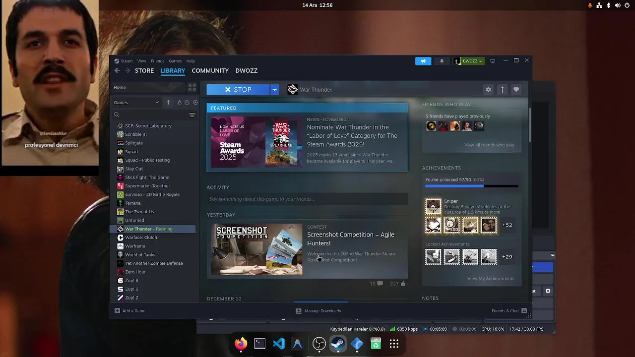
Task: Toggle the ready-to-play filter icon
Action: click(x=195, y=103)
